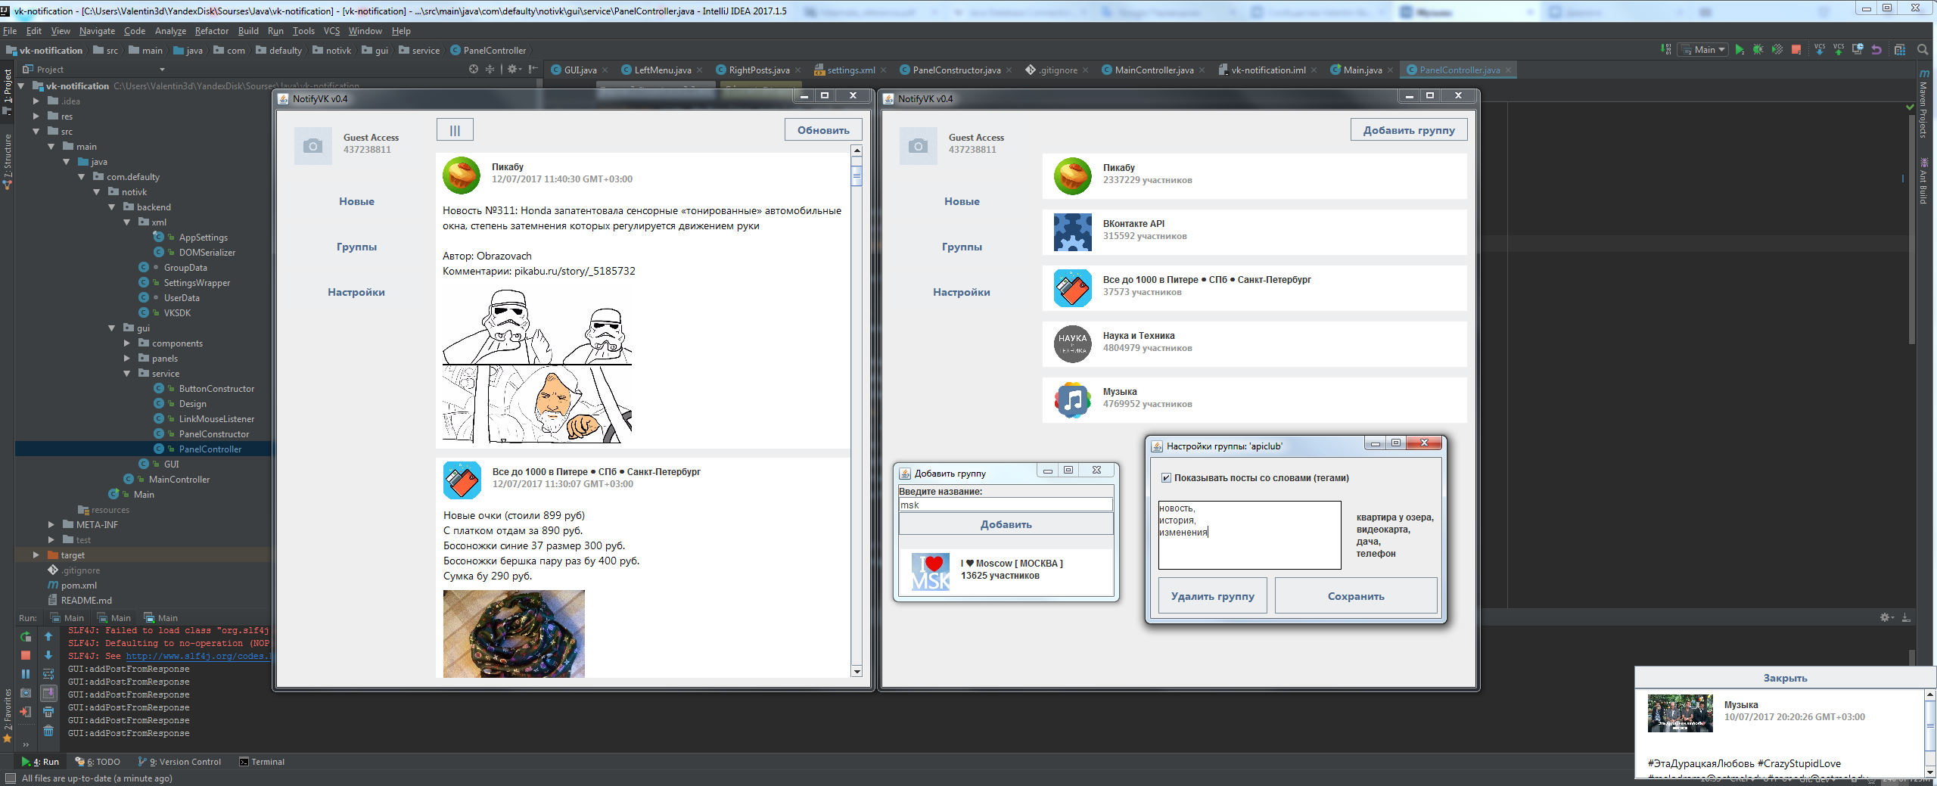Pause output in the Run panel

tap(26, 674)
